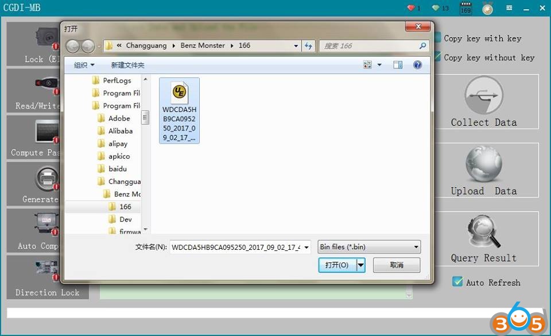This screenshot has width=551, height=336.
Task: Click the 取消 cancel button
Action: pos(396,265)
